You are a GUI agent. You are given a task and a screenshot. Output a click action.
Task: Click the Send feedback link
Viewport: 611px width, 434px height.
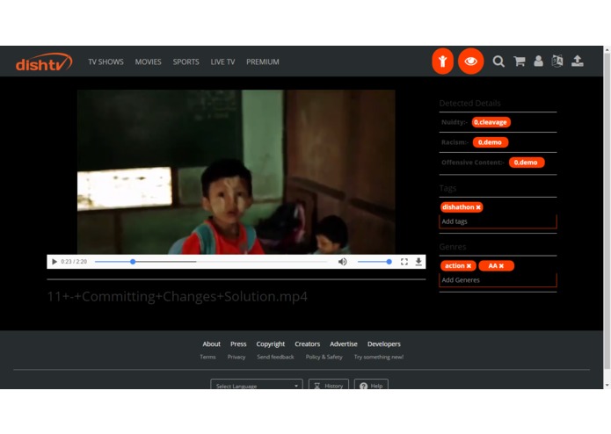pos(275,357)
